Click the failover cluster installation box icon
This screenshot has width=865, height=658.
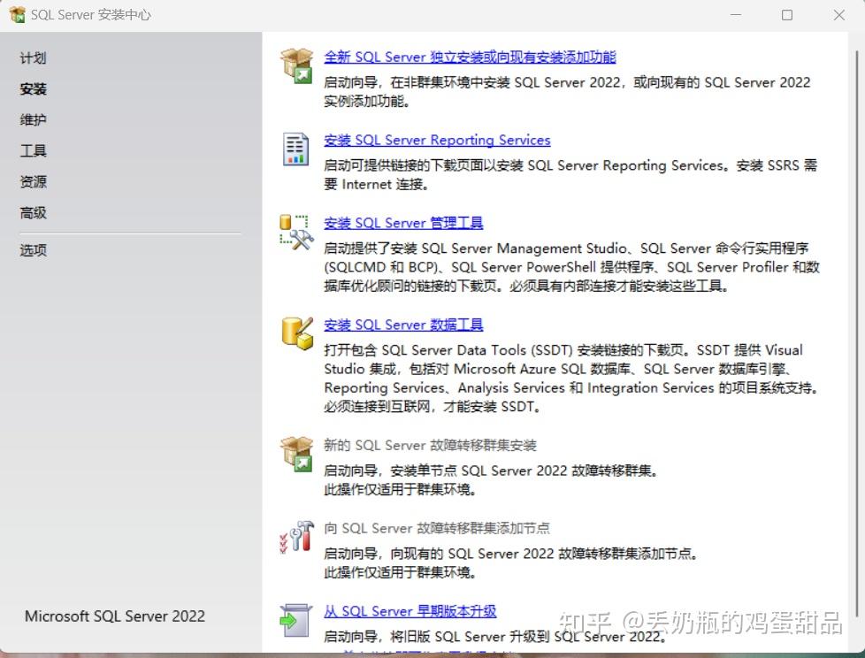click(x=297, y=454)
